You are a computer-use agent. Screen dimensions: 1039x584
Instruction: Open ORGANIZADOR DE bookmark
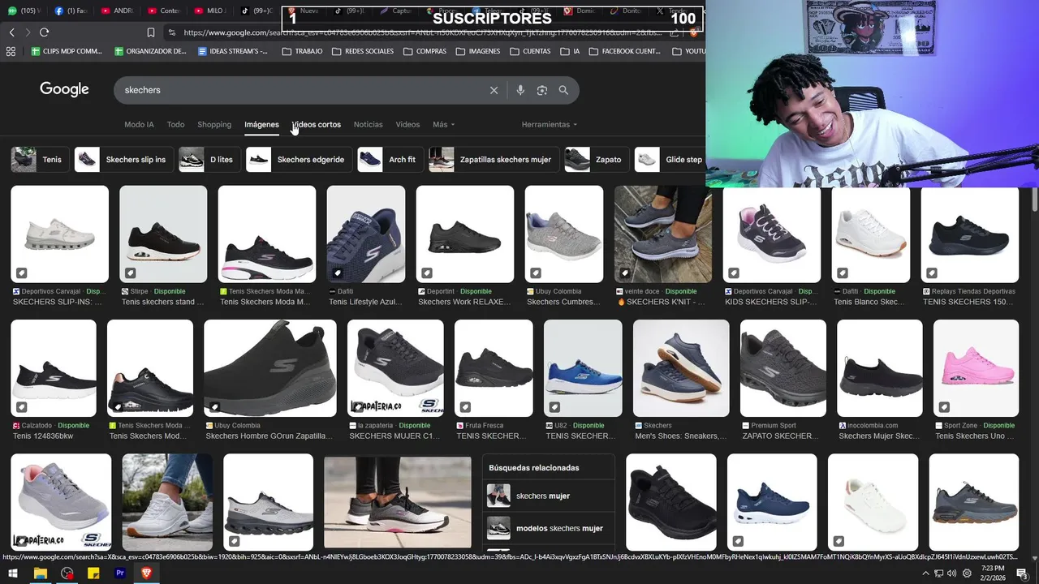click(x=150, y=51)
